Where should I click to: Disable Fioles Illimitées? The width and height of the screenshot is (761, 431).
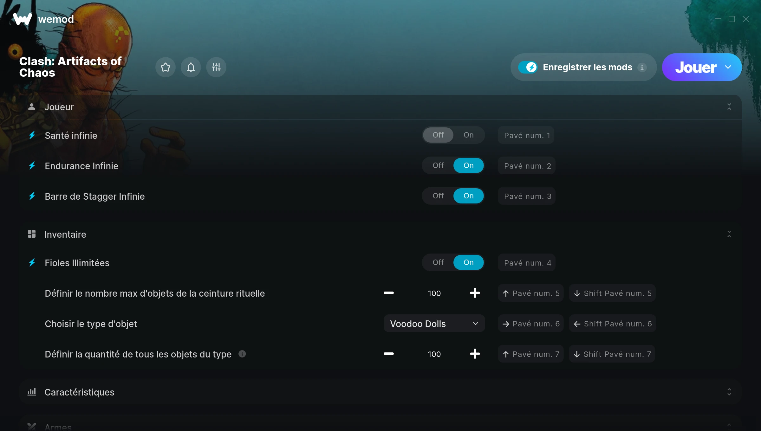pos(438,262)
